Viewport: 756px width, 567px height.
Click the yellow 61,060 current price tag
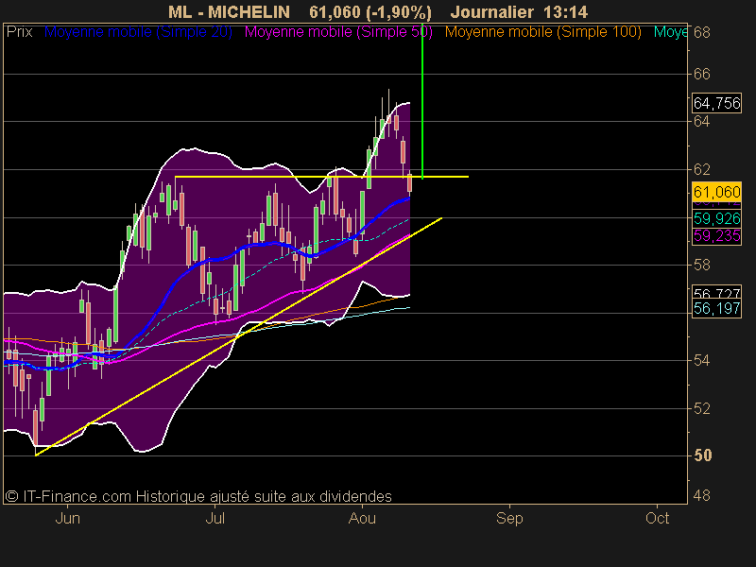tap(716, 192)
